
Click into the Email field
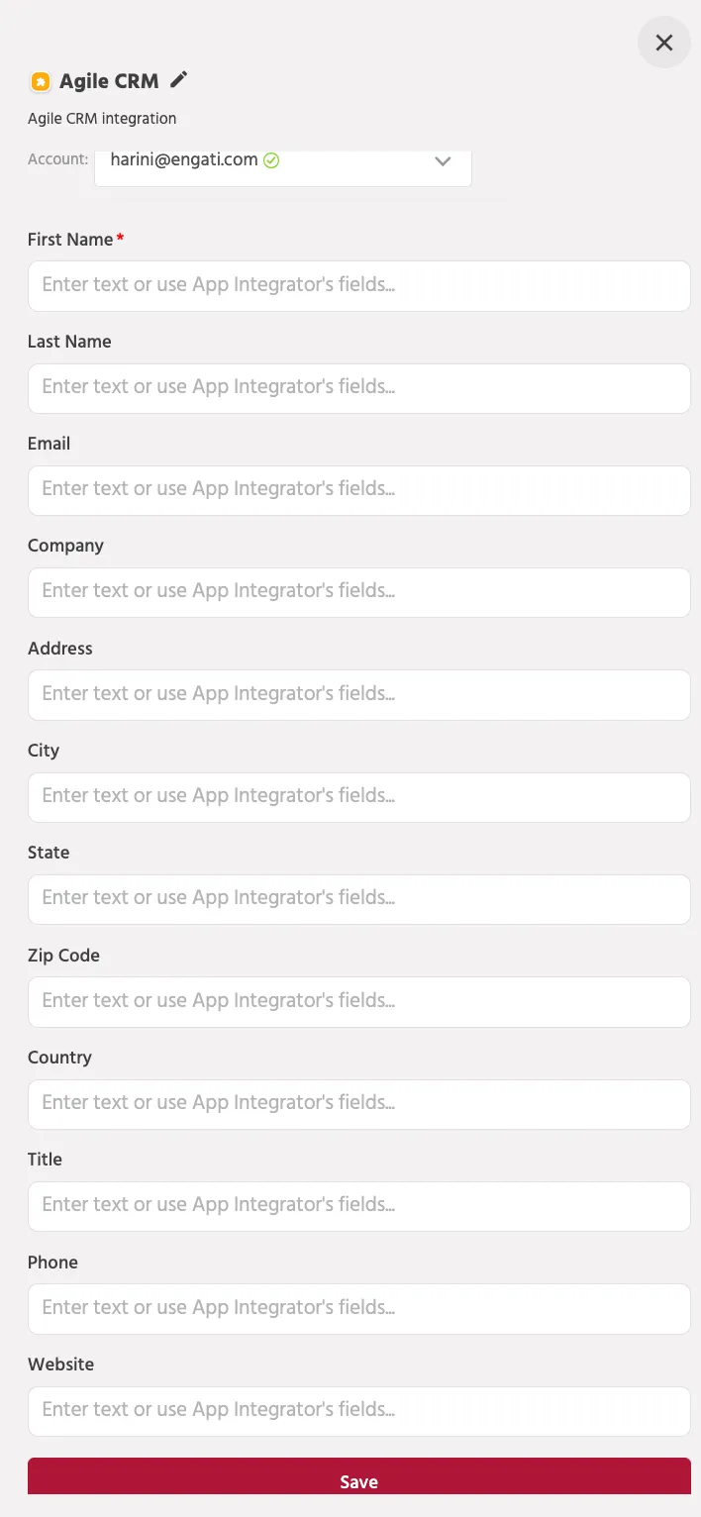coord(359,490)
